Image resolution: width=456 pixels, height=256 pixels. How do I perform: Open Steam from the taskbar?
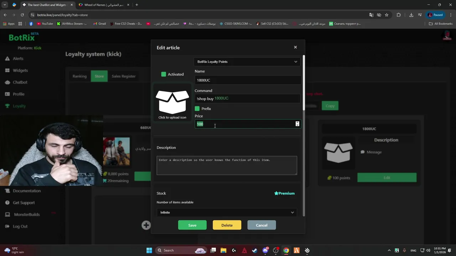255,250
